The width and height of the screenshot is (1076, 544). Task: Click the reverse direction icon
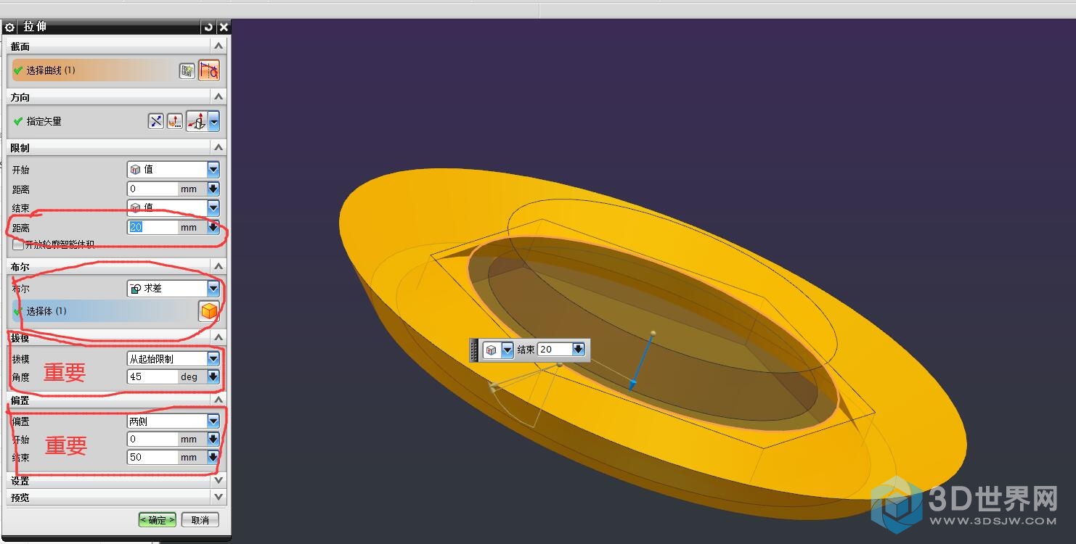[x=156, y=121]
